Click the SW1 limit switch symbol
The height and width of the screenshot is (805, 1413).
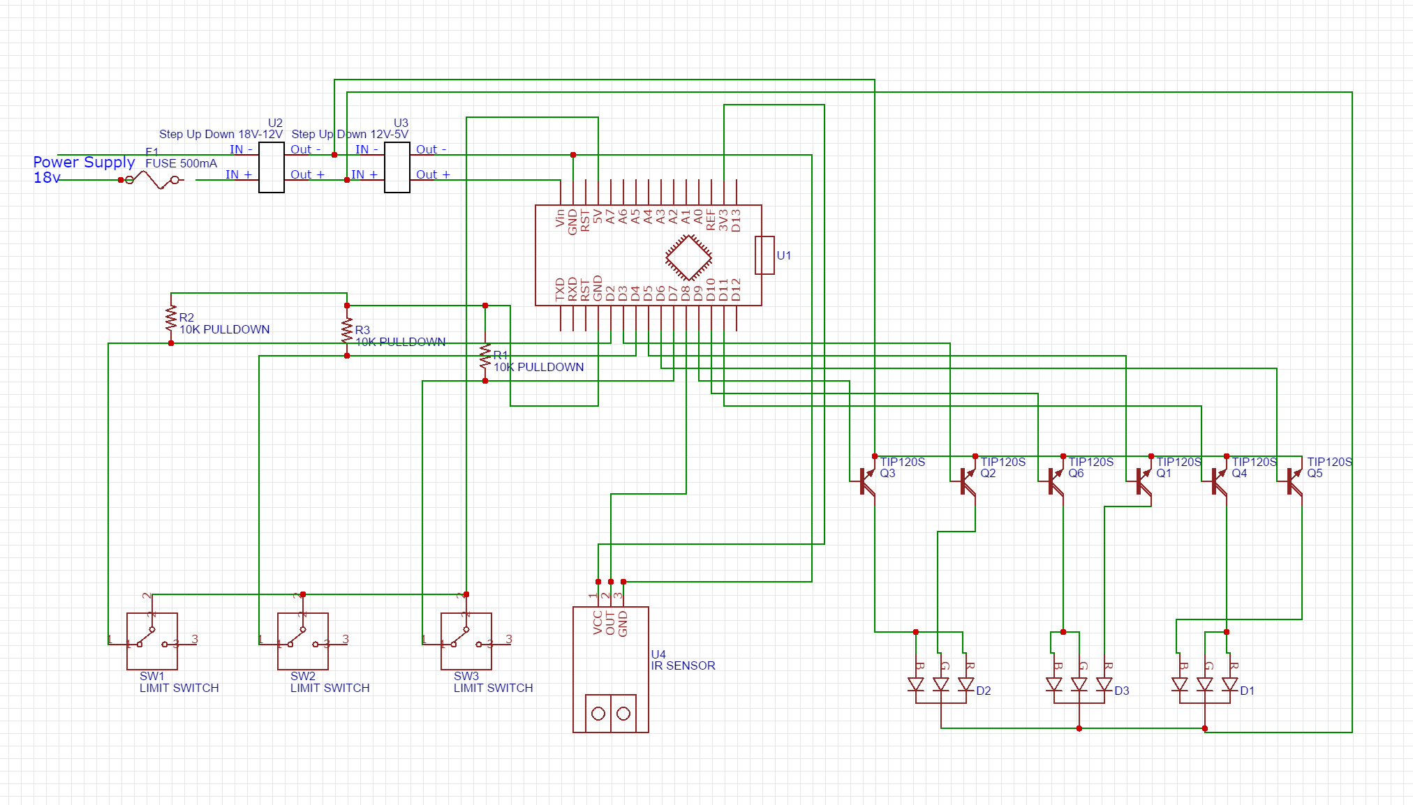[x=152, y=640]
